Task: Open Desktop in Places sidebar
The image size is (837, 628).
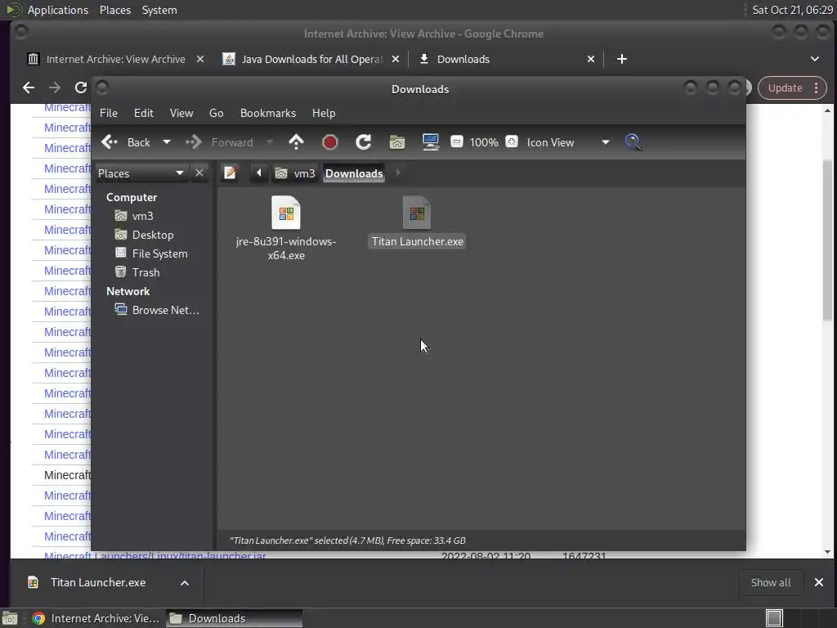Action: [153, 235]
